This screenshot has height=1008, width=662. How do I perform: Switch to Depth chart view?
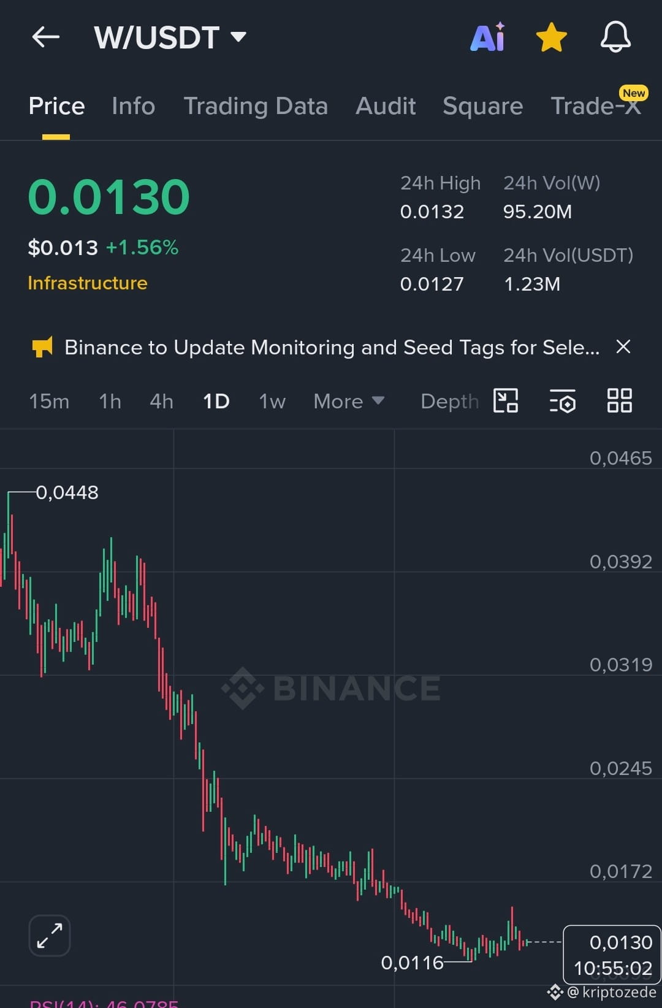click(449, 402)
